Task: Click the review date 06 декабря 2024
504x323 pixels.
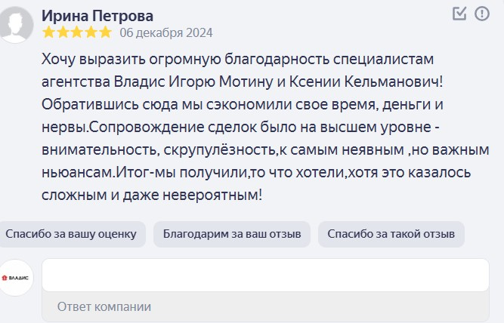Action: point(166,32)
